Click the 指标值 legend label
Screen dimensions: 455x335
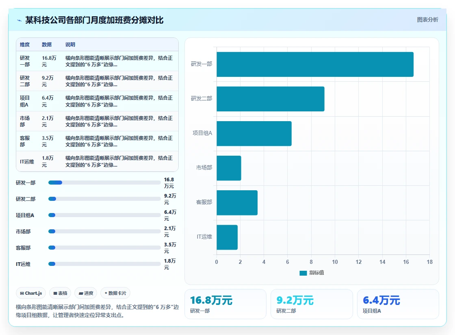[316, 273]
